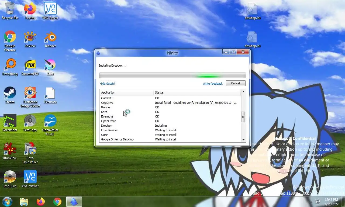The width and height of the screenshot is (345, 207).
Task: Open the Recycle Bin desktop icon
Action: pos(10,11)
